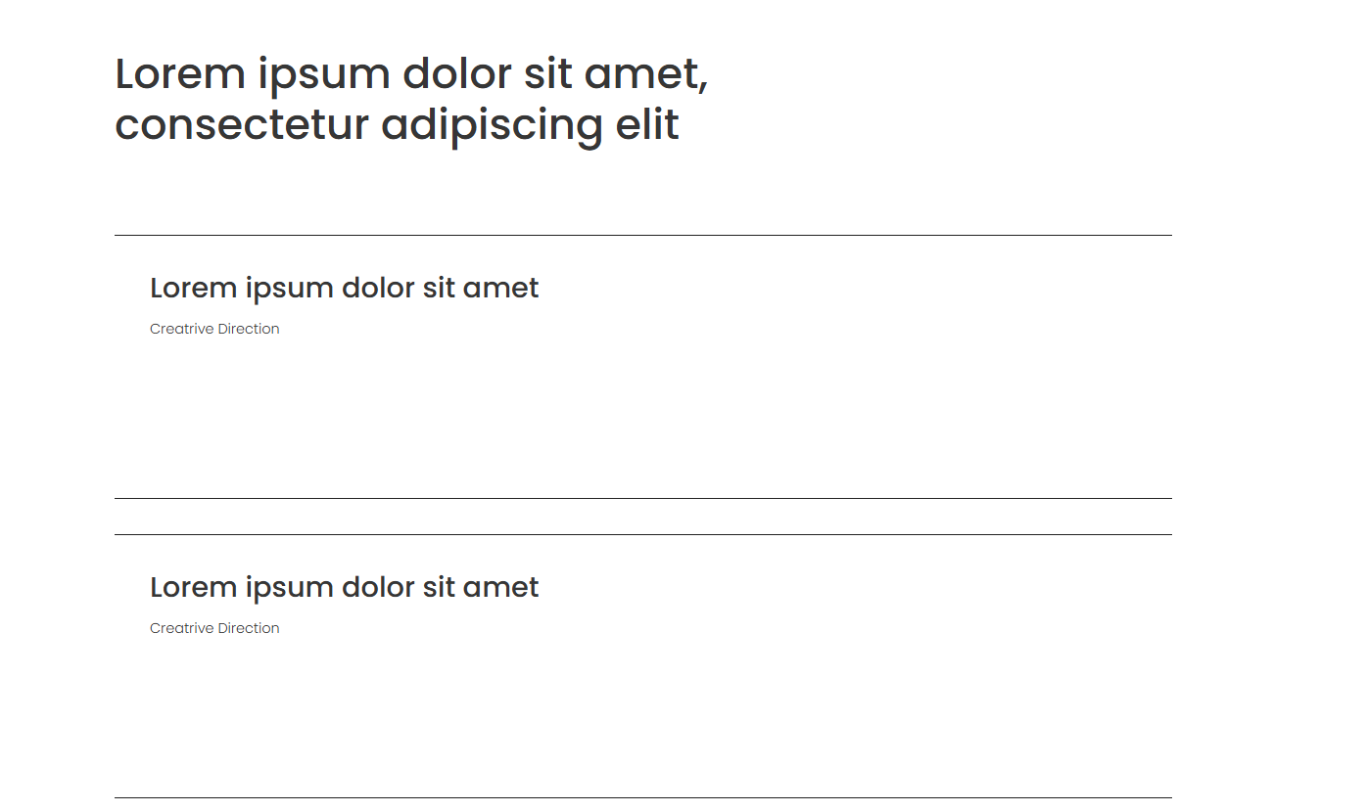Open the first card's "Lorem ipsum dolor sit amet" title
This screenshot has width=1367, height=812.
344,288
